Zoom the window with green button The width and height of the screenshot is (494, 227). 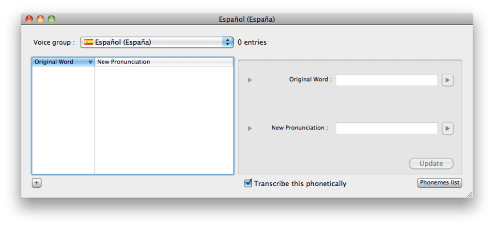51,19
